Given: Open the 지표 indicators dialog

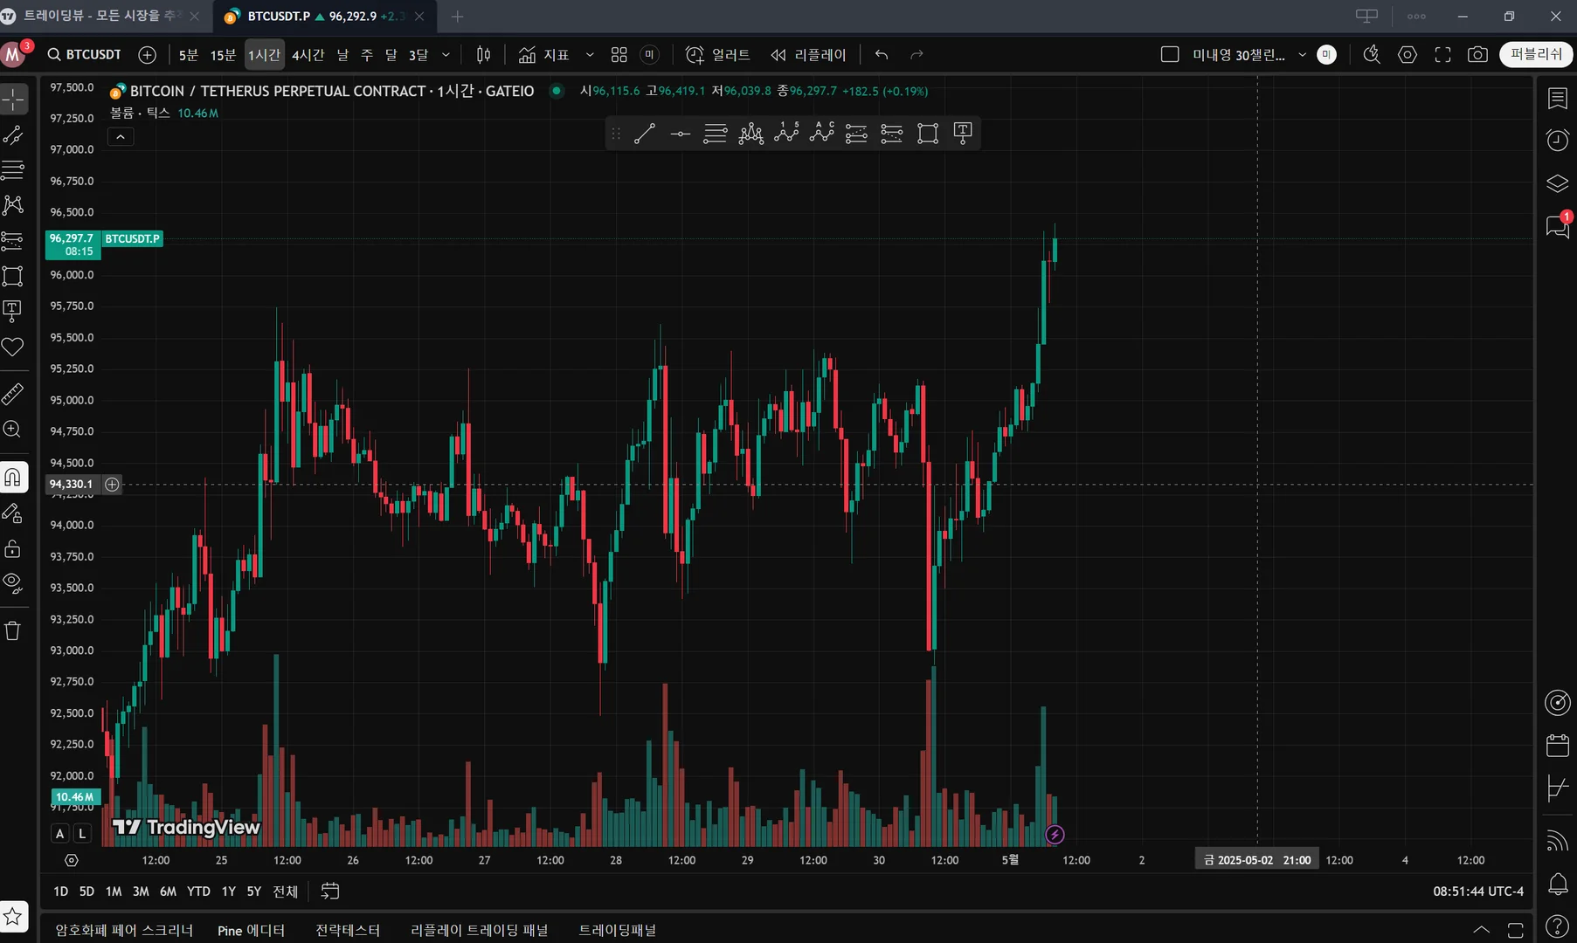Looking at the screenshot, I should [543, 55].
